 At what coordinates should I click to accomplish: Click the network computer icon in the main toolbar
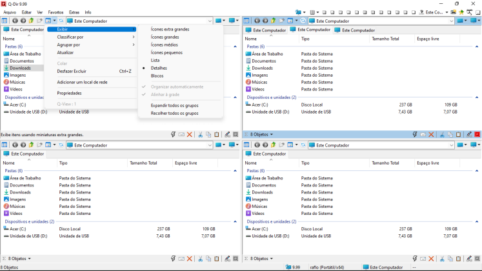(298, 12)
